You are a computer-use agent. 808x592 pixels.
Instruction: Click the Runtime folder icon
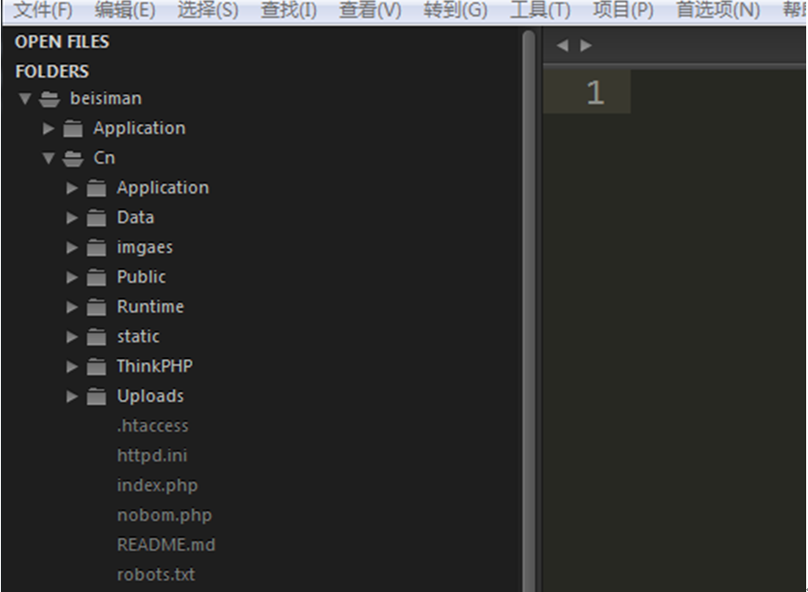(96, 307)
